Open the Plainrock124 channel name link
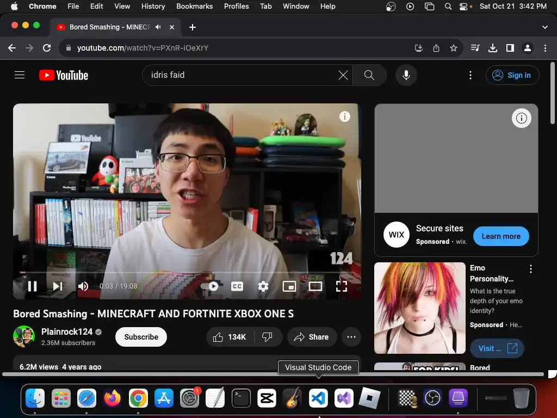This screenshot has height=418, width=557. 67,331
